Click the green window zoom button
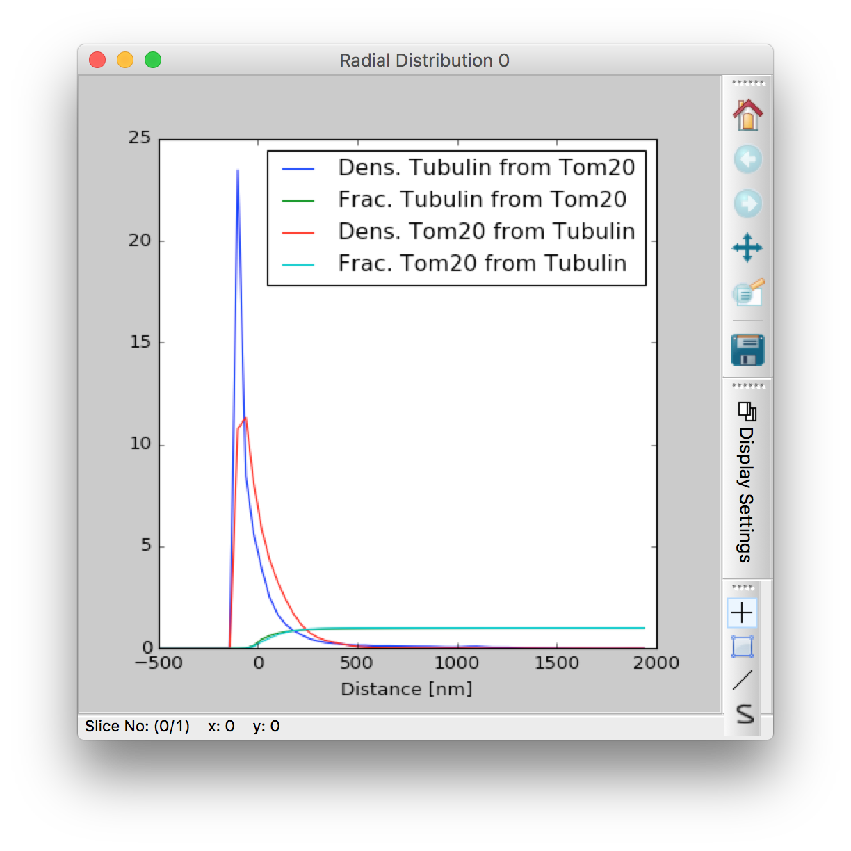This screenshot has height=851, width=851. [153, 60]
